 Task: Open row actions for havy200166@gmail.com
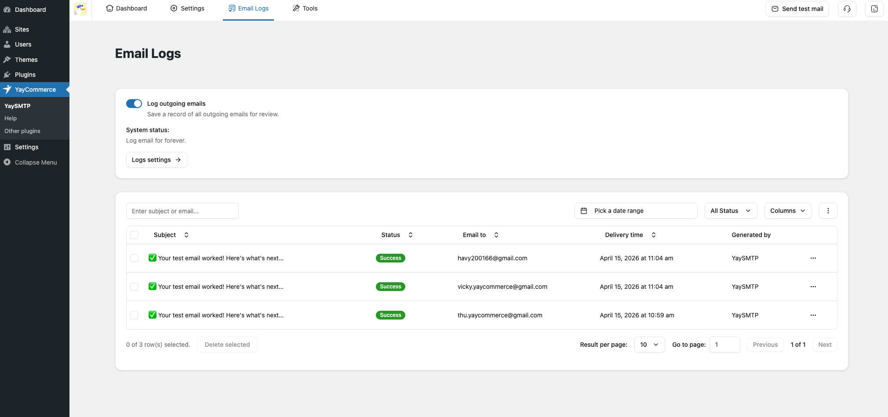(x=813, y=258)
